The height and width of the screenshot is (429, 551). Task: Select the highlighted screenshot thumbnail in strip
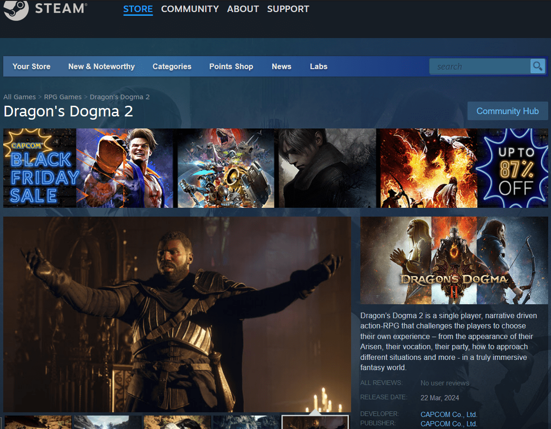pos(315,423)
